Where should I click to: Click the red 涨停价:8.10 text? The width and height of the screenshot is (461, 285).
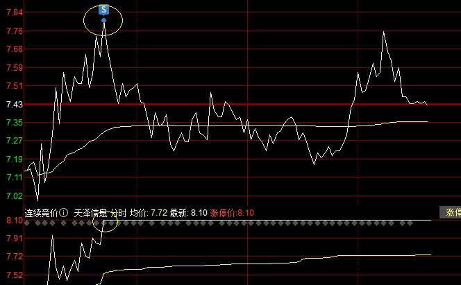point(232,213)
